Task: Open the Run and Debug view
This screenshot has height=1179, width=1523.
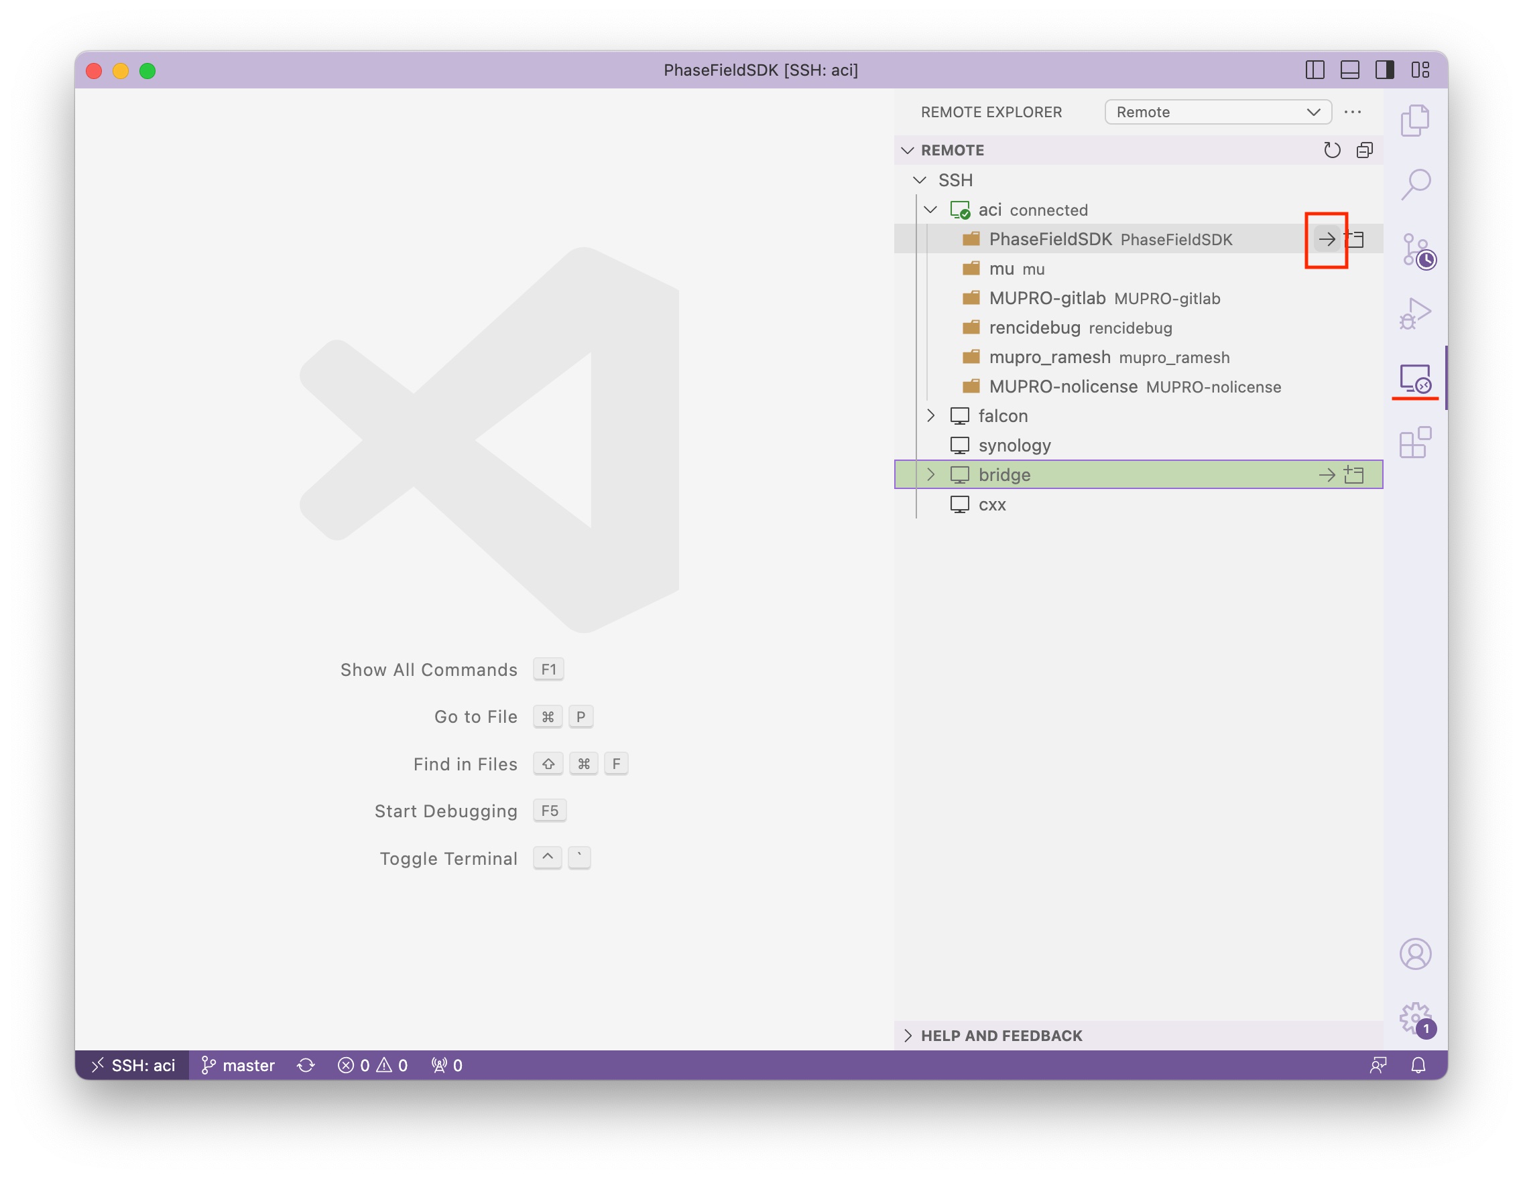Action: click(1415, 313)
